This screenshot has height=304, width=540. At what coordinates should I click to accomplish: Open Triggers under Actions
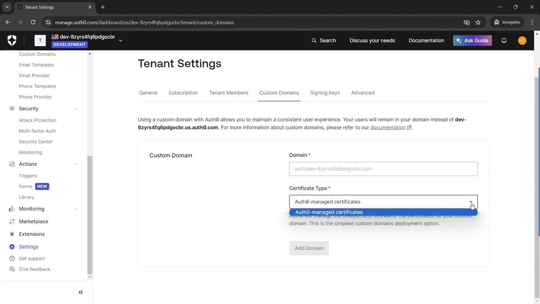(28, 176)
